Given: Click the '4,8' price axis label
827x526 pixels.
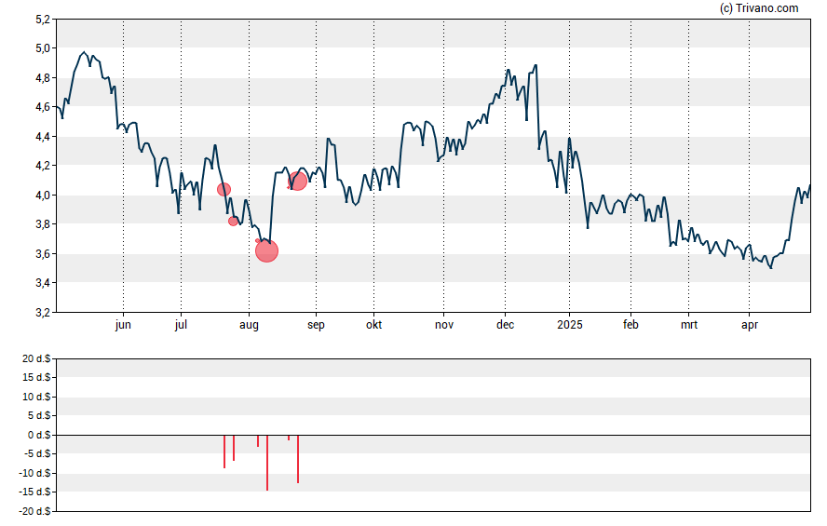Looking at the screenshot, I should tap(43, 78).
